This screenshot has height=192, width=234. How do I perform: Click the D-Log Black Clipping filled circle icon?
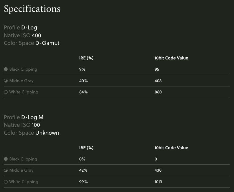[x=6, y=69]
